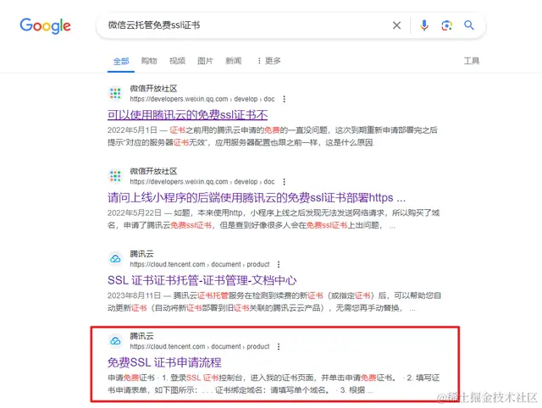Click the date text 2022年5月1日
This screenshot has height=408, width=542.
click(132, 130)
